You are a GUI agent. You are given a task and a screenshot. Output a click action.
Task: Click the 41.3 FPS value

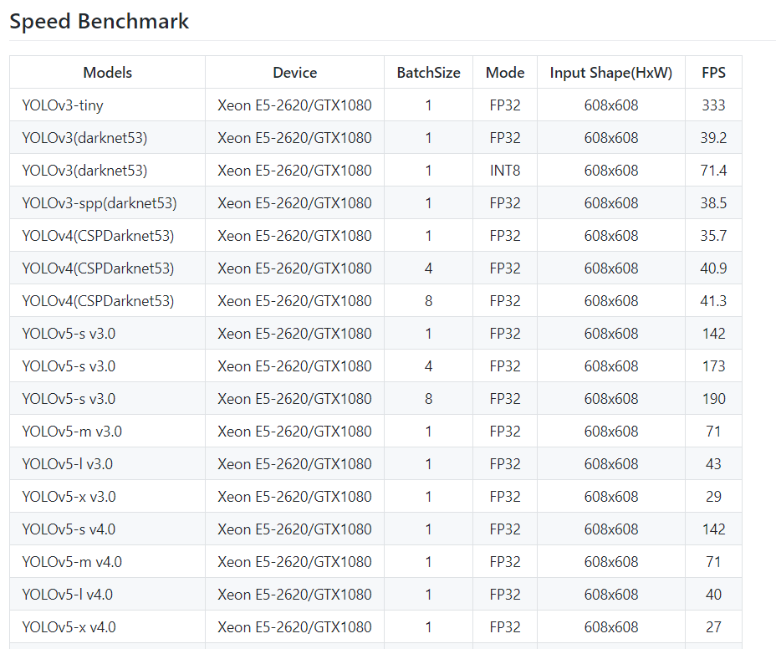713,301
